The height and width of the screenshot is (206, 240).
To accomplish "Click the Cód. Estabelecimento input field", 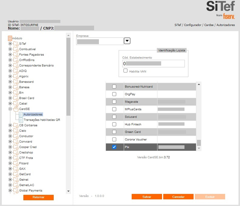I will click(x=153, y=63).
